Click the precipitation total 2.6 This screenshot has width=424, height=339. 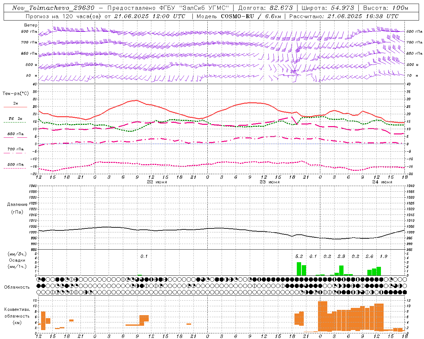coord(369,256)
